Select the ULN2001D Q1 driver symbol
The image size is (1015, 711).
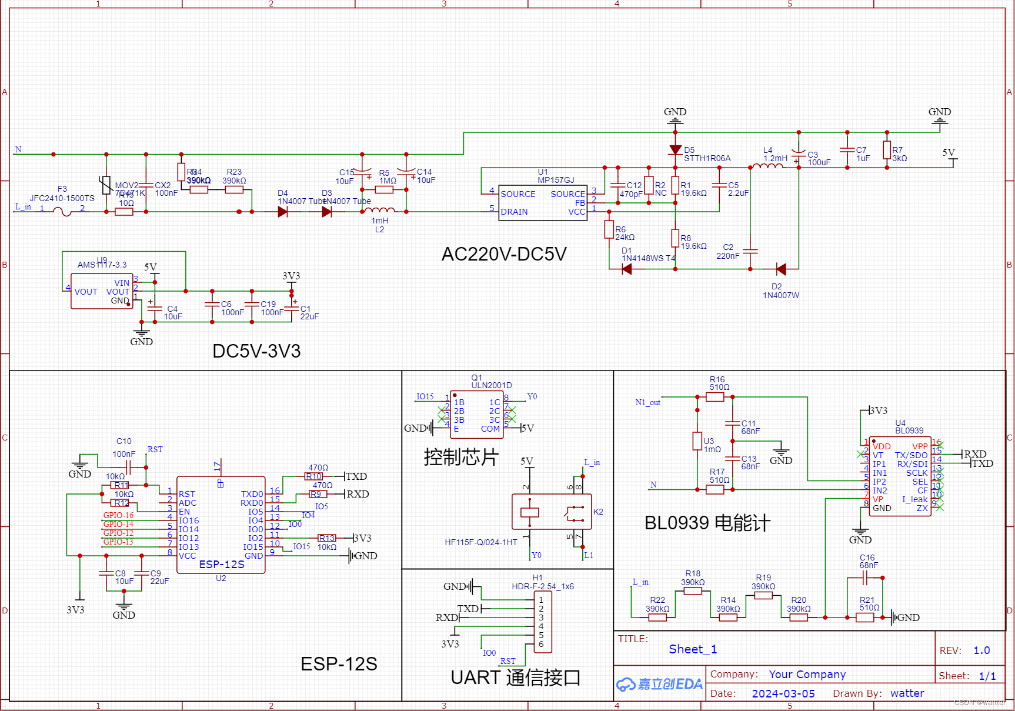477,415
